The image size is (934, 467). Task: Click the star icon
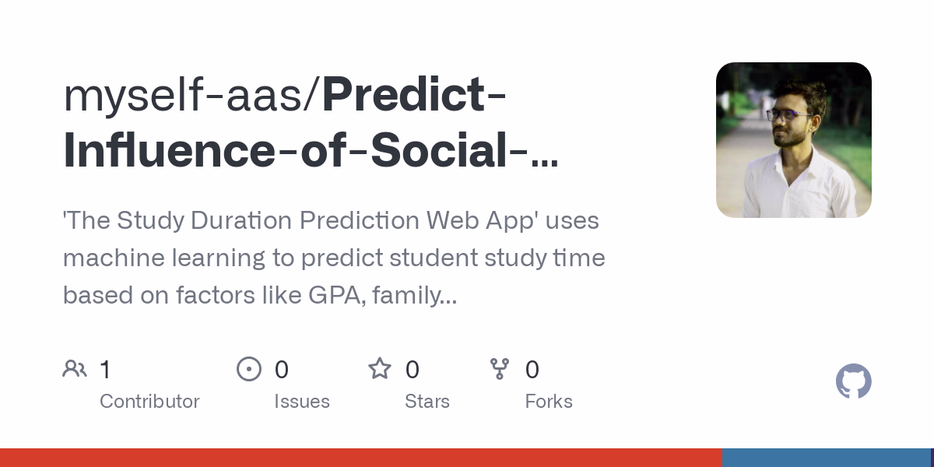click(379, 369)
